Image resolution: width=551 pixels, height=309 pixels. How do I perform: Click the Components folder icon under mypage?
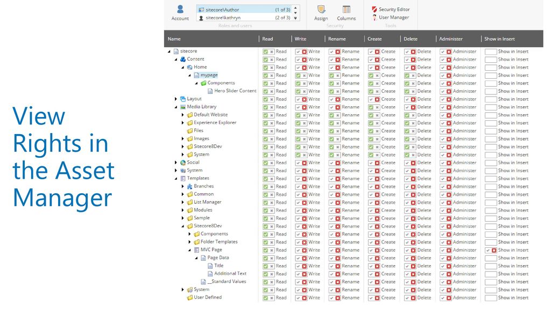coord(203,83)
